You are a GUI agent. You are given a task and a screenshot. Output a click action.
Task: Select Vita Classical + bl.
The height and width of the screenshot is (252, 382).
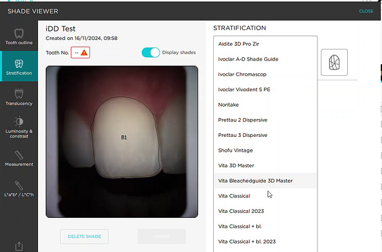(265, 226)
